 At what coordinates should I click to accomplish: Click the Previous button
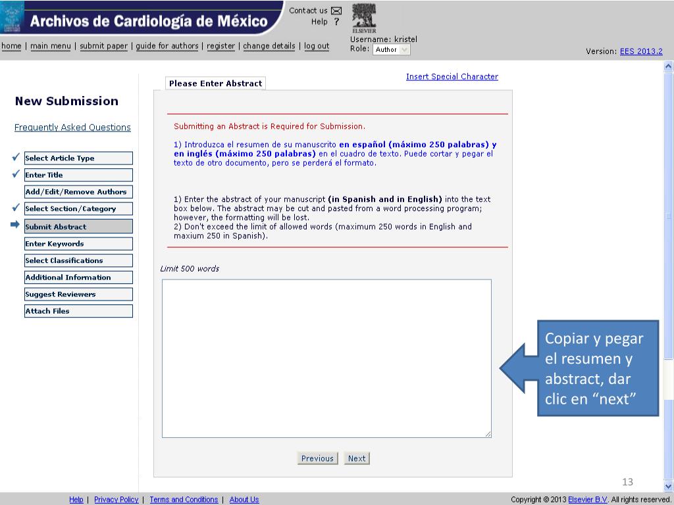tap(317, 458)
